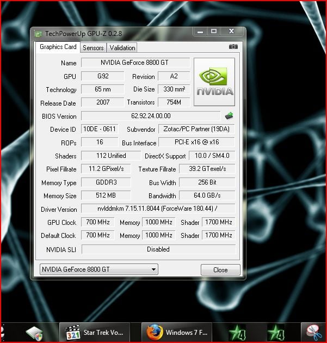Click the Default Clock row Memory 1000 MHz
327x343 pixels.
click(159, 235)
